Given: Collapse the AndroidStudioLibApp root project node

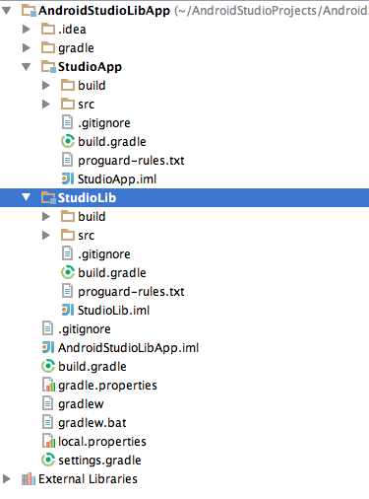Looking at the screenshot, I should (x=6, y=11).
